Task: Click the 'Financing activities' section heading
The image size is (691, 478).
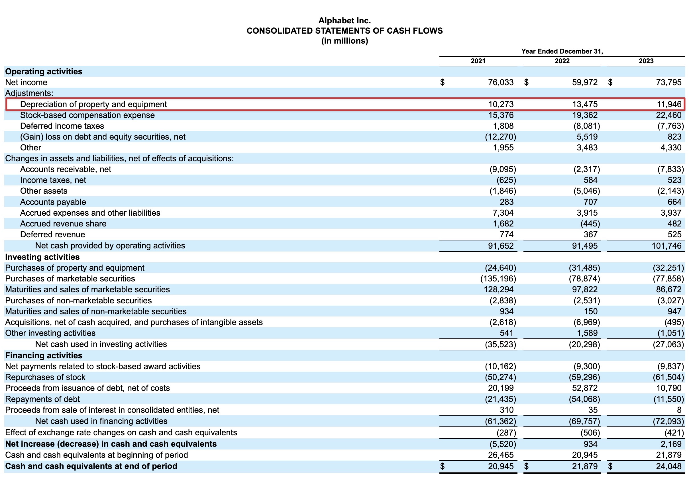Action: point(44,356)
